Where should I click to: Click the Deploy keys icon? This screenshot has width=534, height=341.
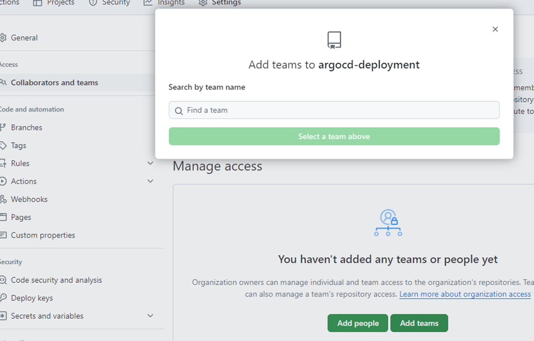coord(3,298)
